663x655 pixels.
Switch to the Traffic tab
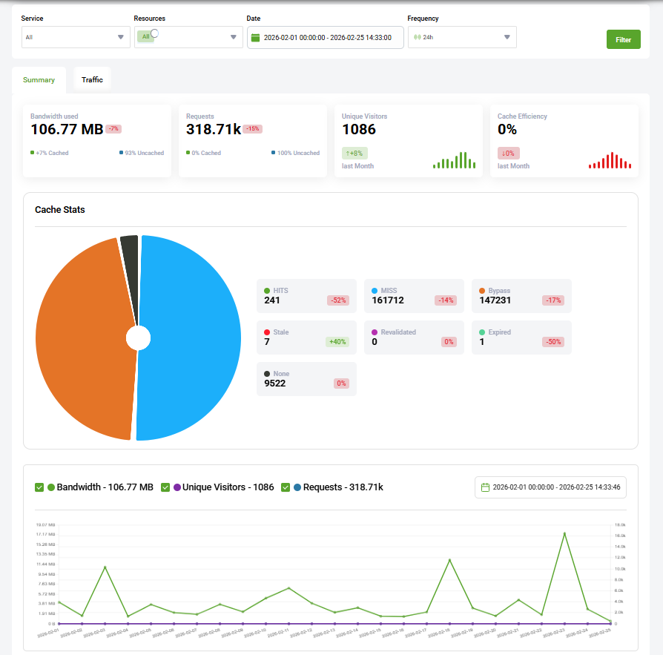pyautogui.click(x=92, y=78)
